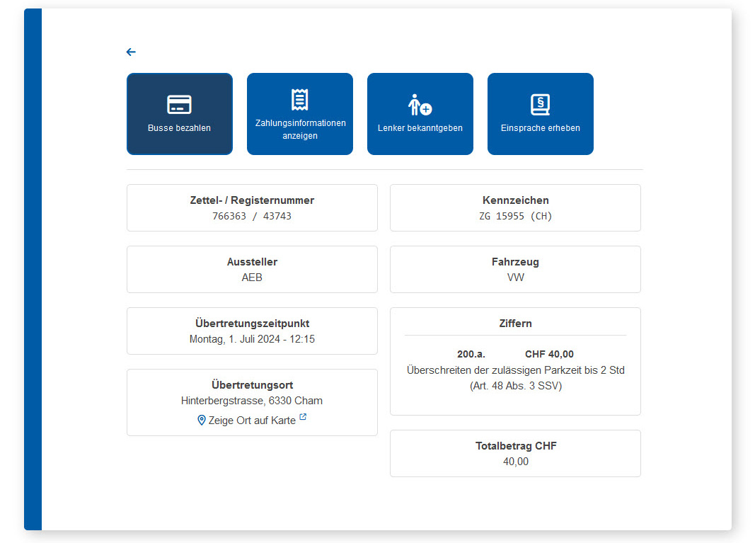Click the external link icon beside Karte
Viewport: 755px width, 543px height.
(x=303, y=418)
